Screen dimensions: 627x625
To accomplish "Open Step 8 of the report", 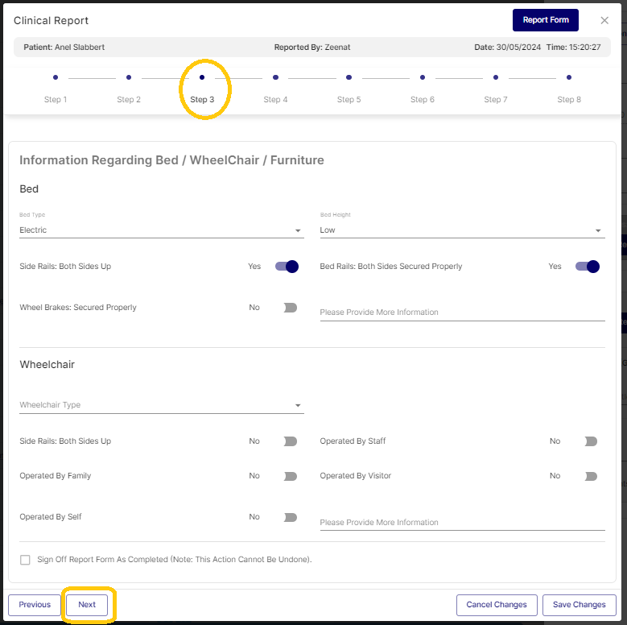I will click(569, 78).
